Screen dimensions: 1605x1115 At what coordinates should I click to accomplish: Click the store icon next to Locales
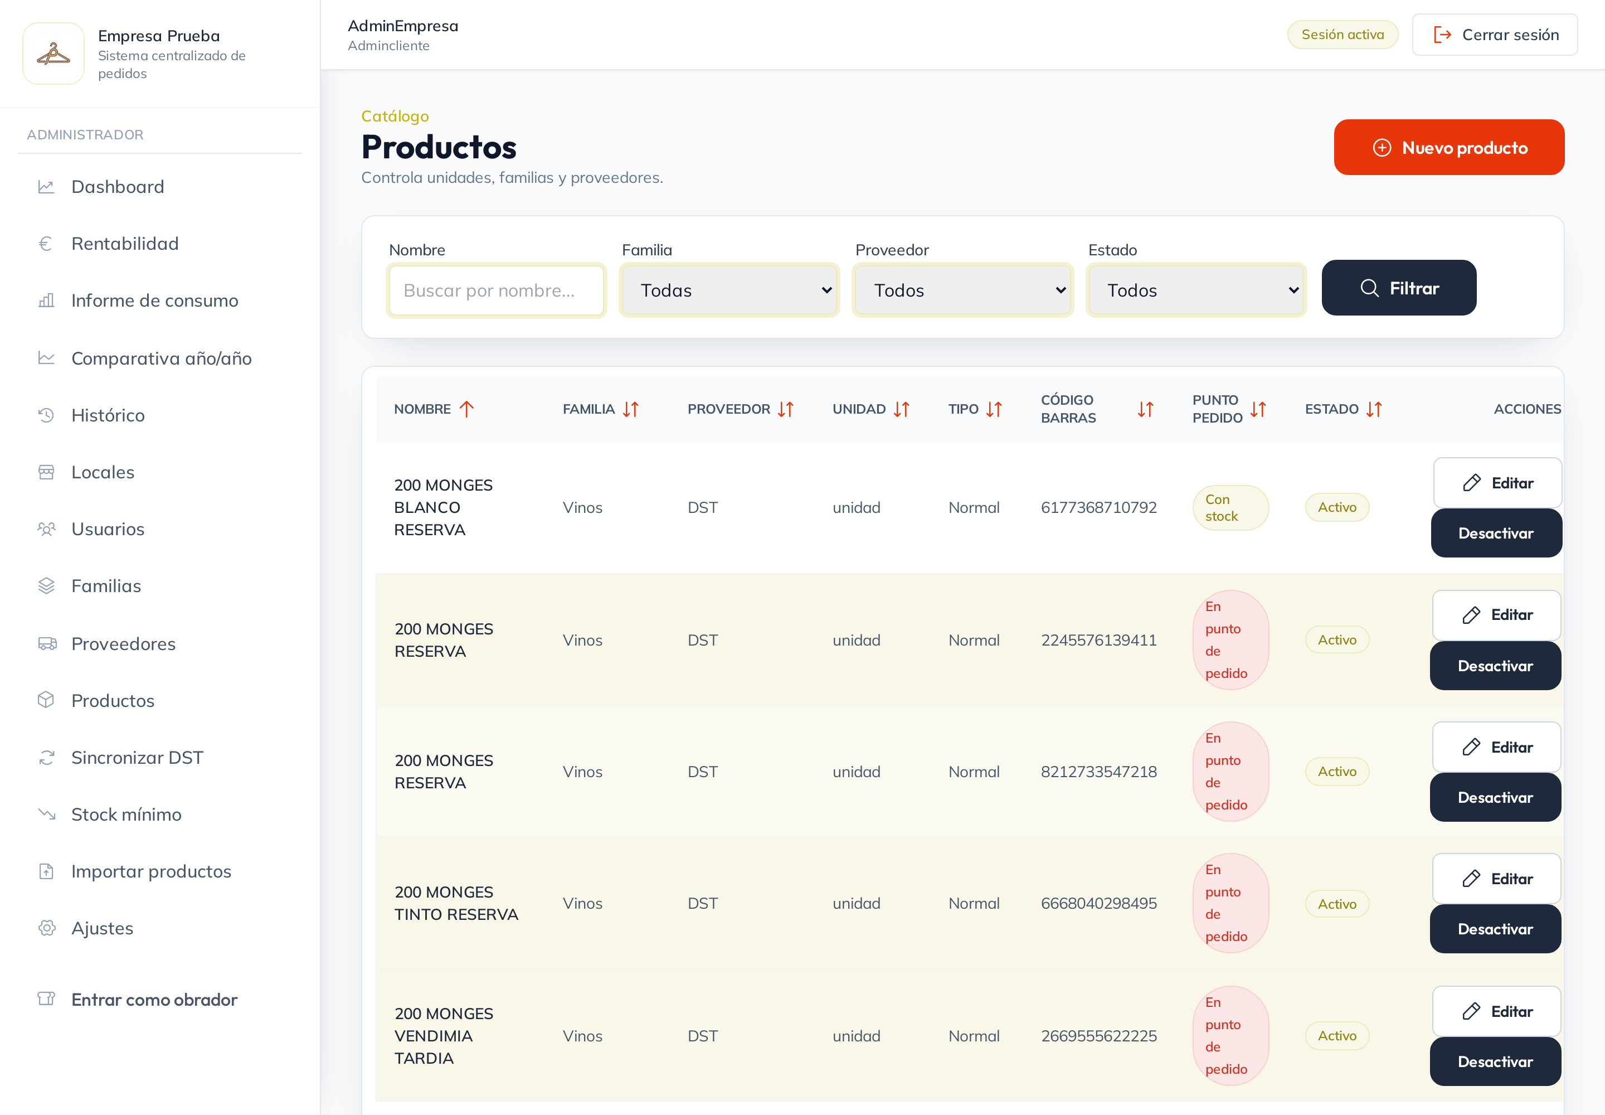[46, 472]
